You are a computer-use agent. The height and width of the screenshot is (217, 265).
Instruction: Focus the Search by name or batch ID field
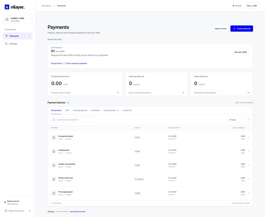tap(74, 120)
